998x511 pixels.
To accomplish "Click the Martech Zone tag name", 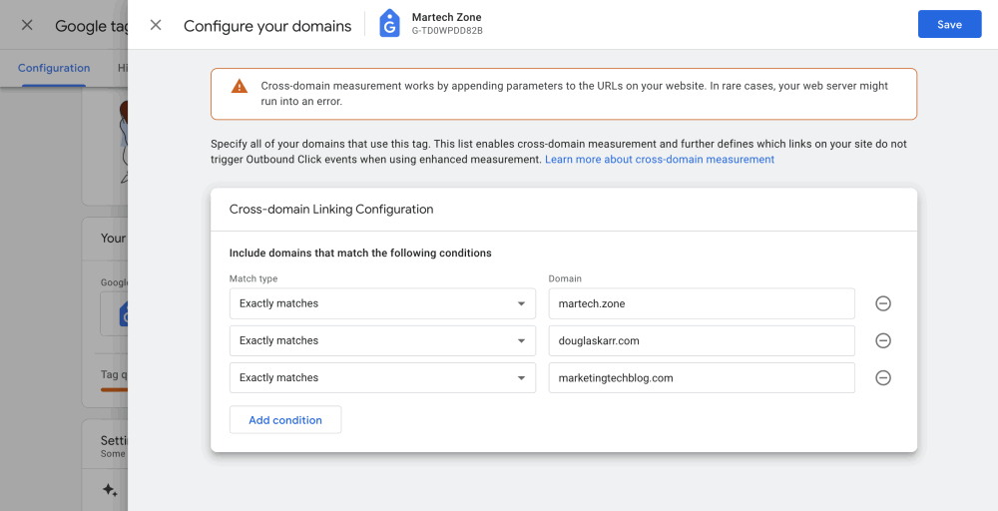I will (x=446, y=17).
